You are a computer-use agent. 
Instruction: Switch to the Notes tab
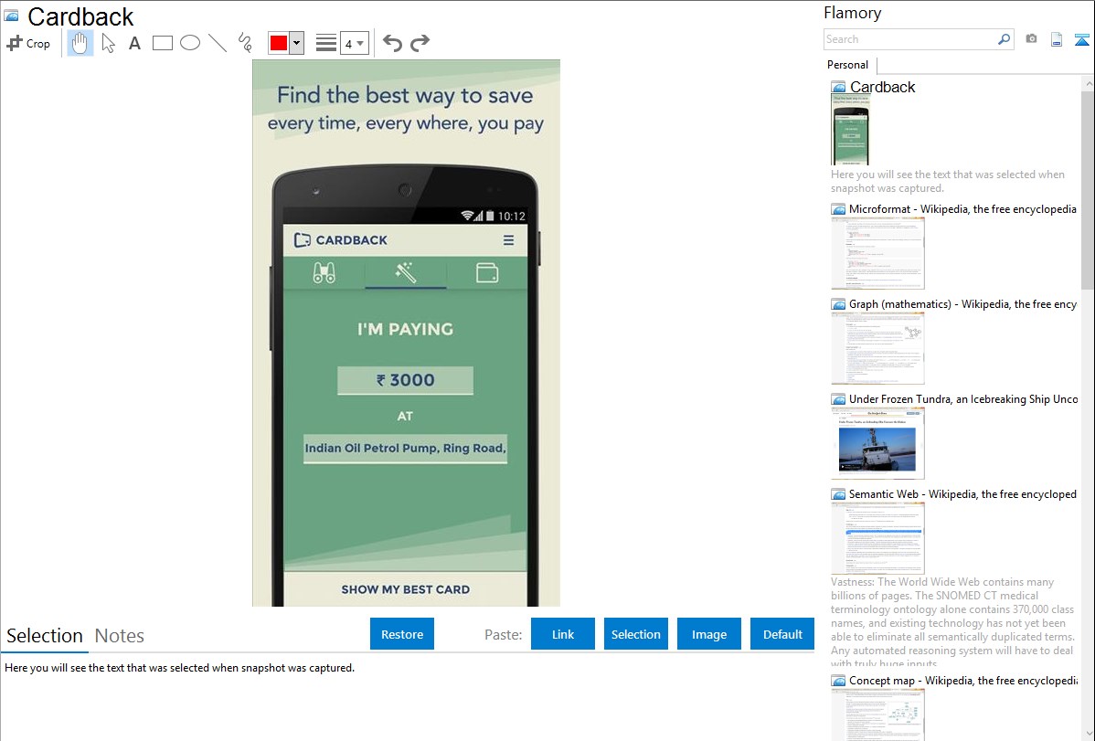[x=120, y=636]
